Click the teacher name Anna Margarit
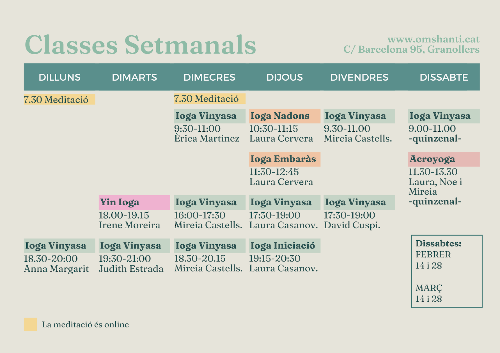The width and height of the screenshot is (500, 353). coord(56,269)
